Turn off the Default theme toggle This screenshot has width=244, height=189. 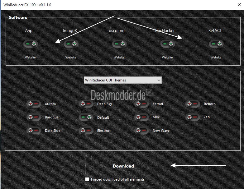pyautogui.click(x=86, y=117)
